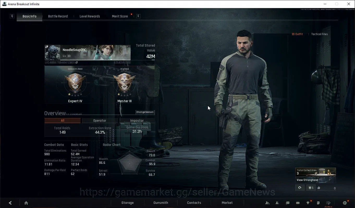Open the trophy achievements icon

point(308,203)
